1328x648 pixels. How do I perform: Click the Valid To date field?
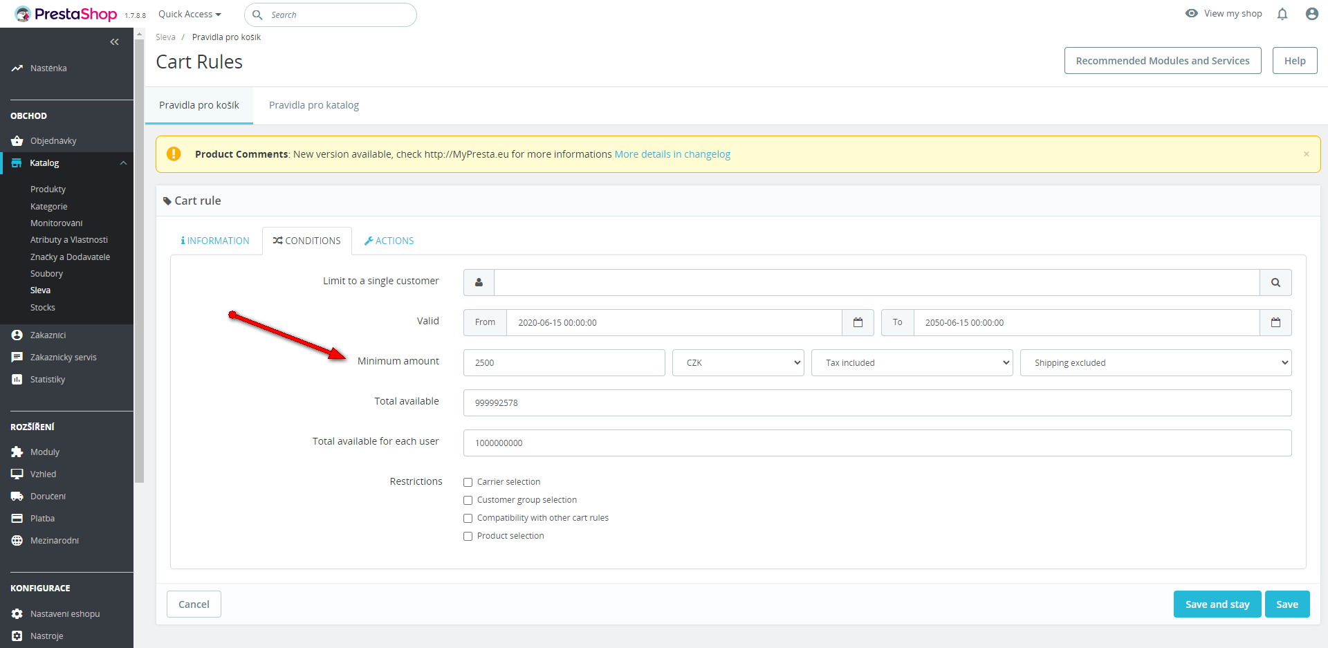pyautogui.click(x=1087, y=322)
